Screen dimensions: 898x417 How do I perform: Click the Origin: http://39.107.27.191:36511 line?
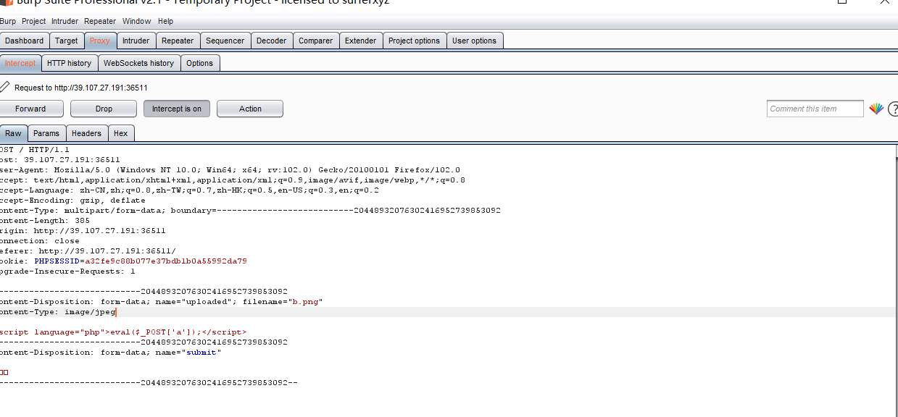point(83,231)
